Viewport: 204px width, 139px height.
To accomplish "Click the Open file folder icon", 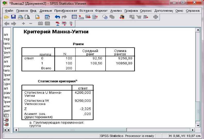I will (x=6, y=17).
